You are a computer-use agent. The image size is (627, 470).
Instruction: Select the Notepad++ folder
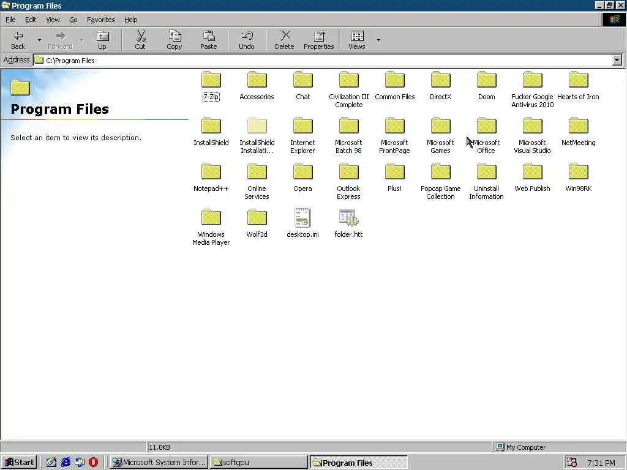(x=211, y=178)
